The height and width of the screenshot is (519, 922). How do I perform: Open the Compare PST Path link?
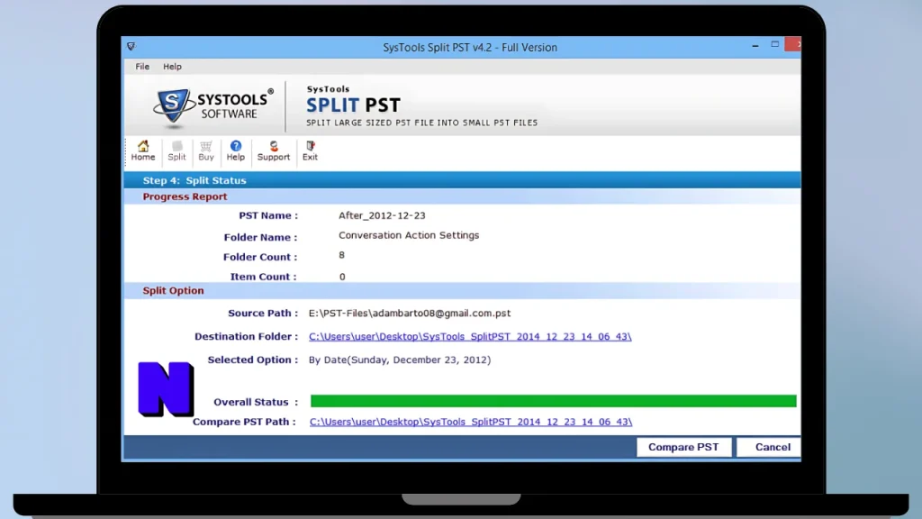470,422
